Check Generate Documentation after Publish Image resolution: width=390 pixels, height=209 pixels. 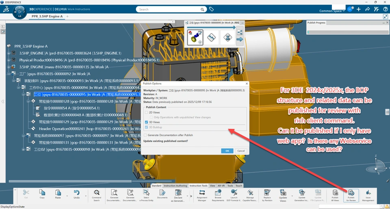coord(145,135)
